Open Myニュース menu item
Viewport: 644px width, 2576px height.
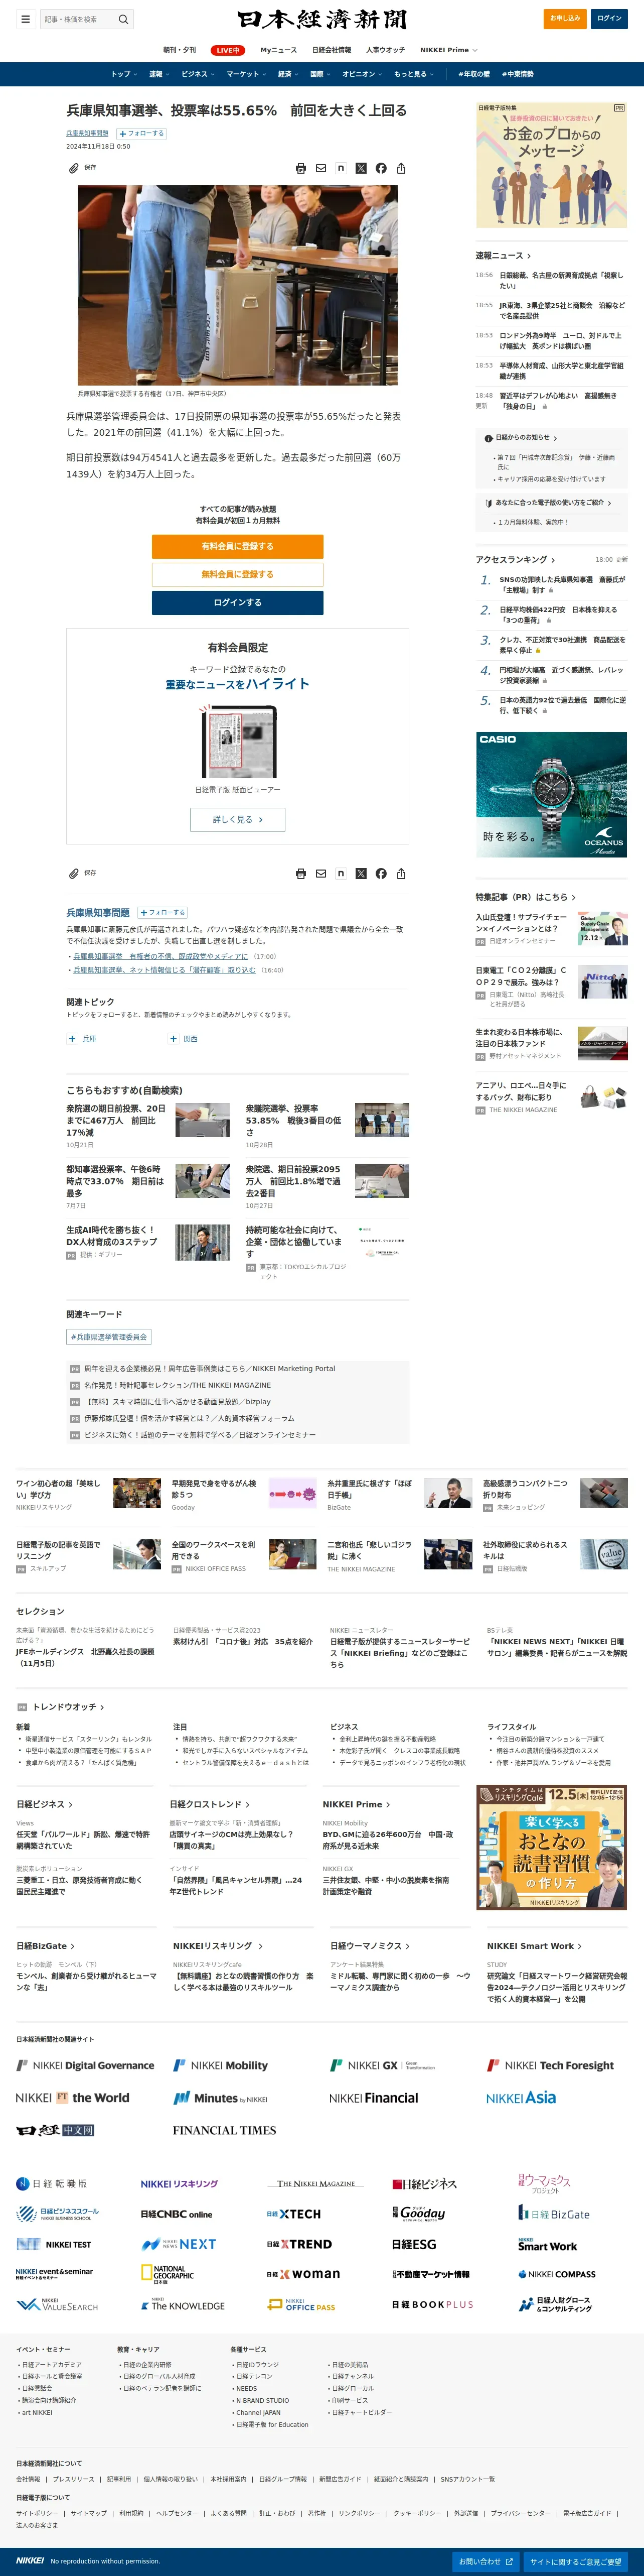(278, 50)
